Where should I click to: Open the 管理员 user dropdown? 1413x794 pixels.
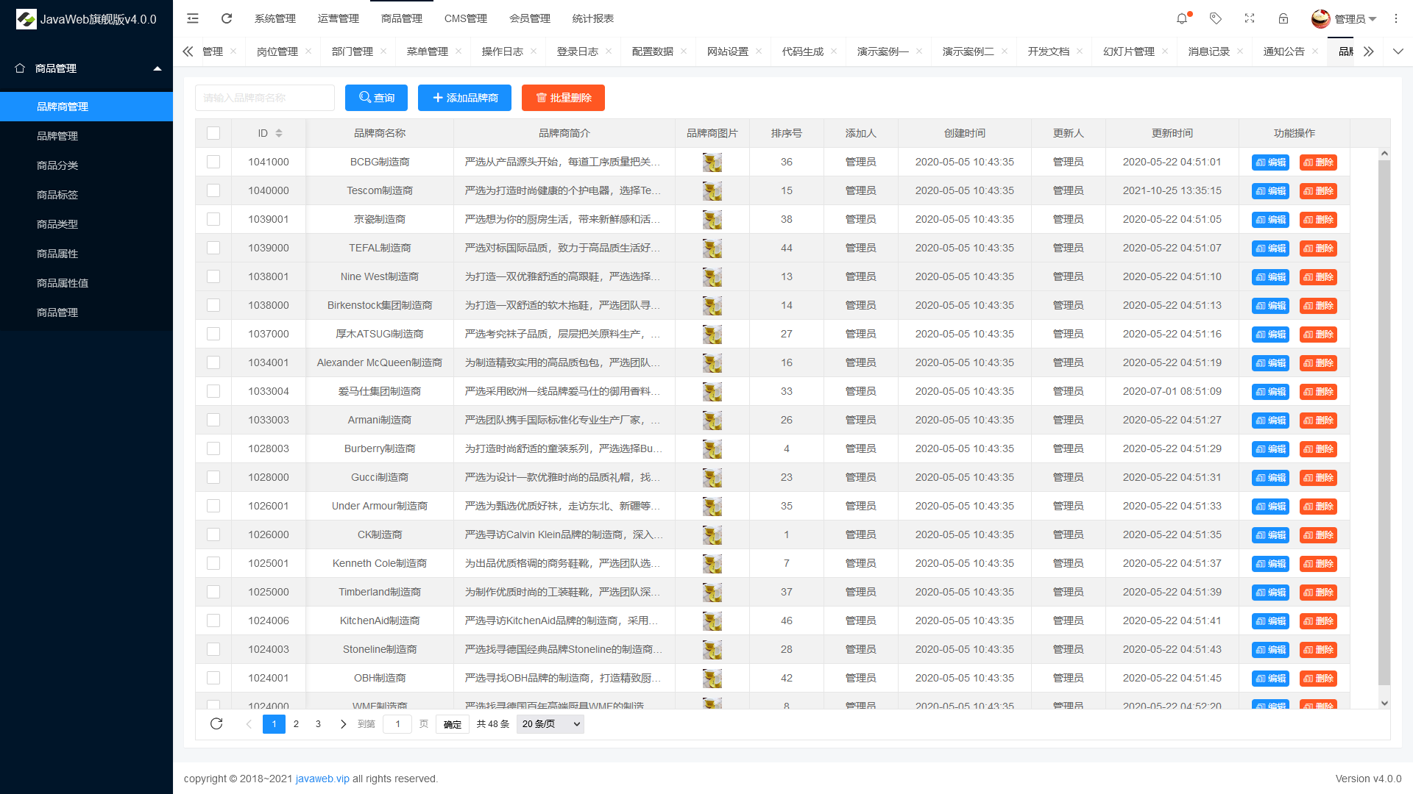pyautogui.click(x=1355, y=19)
